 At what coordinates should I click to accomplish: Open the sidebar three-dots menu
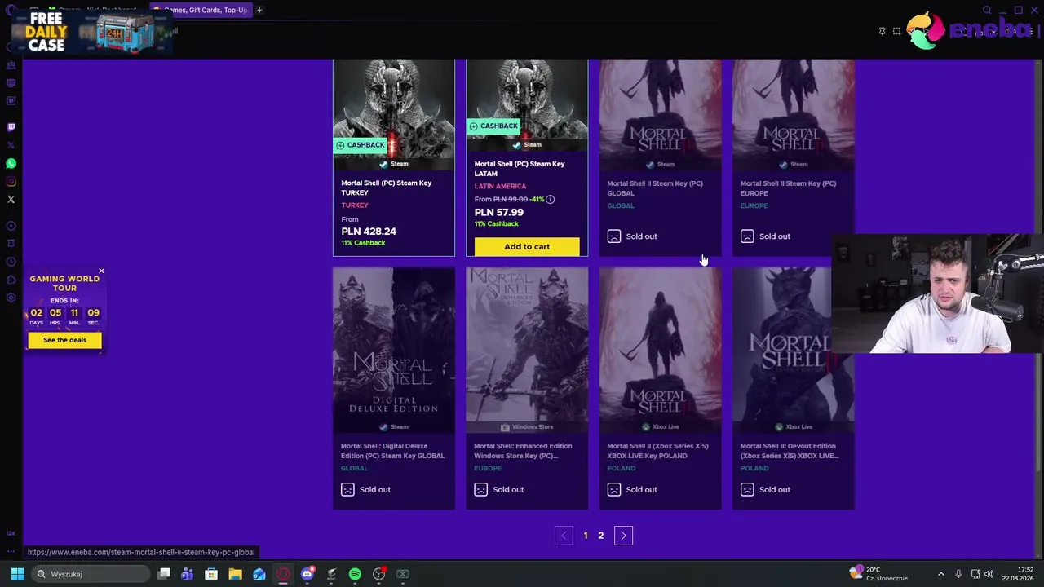click(11, 552)
